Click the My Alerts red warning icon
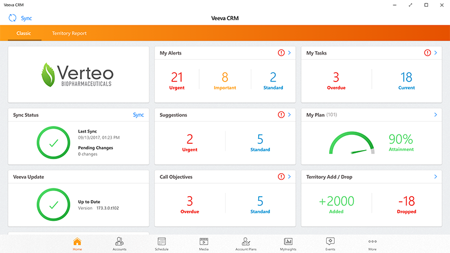 point(281,53)
